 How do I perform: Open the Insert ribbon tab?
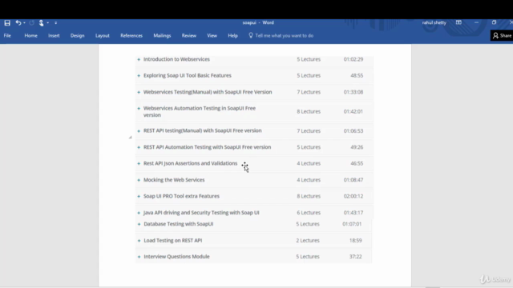click(54, 35)
